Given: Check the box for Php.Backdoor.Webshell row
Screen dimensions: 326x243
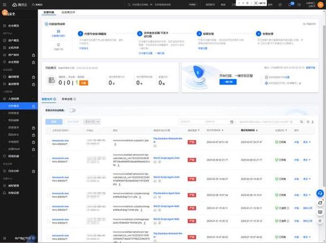Looking at the screenshot, I should [48, 141].
